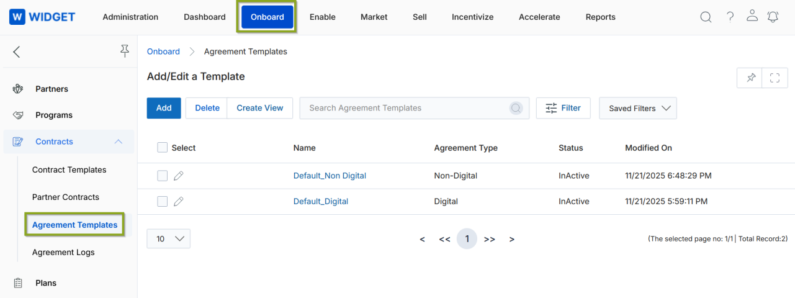Open Contract Templates in sidebar
This screenshot has height=298, width=795.
click(70, 169)
